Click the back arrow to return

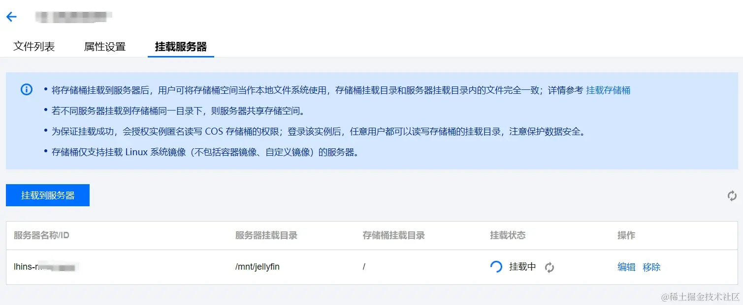(x=11, y=16)
